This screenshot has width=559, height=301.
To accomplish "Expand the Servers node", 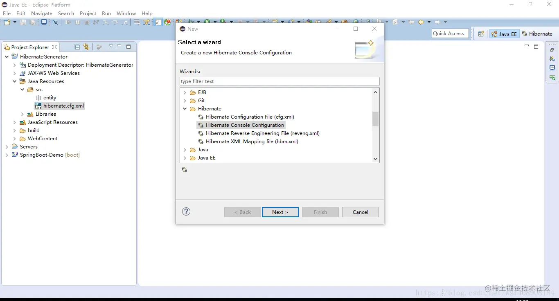I will click(x=7, y=147).
